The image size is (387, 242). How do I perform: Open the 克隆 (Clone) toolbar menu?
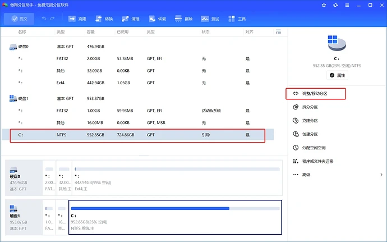78,19
